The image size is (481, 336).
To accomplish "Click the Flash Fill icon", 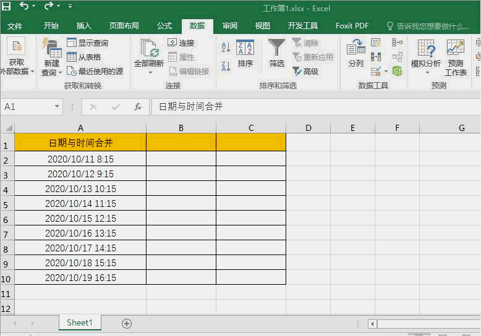I will coord(375,43).
